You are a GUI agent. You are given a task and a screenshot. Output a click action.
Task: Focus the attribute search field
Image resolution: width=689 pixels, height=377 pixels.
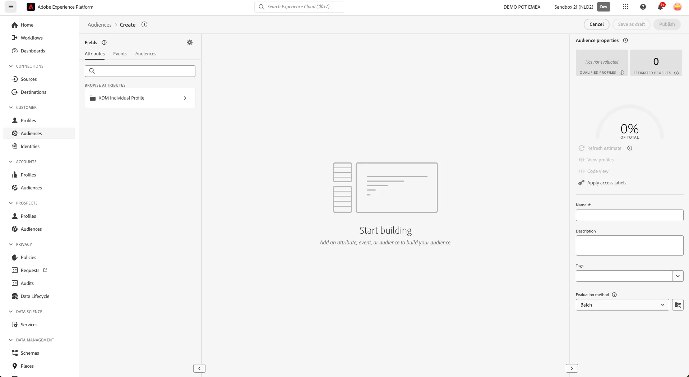click(x=140, y=71)
